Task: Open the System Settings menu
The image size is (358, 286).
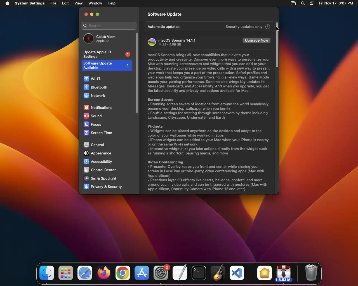Action: click(30, 3)
